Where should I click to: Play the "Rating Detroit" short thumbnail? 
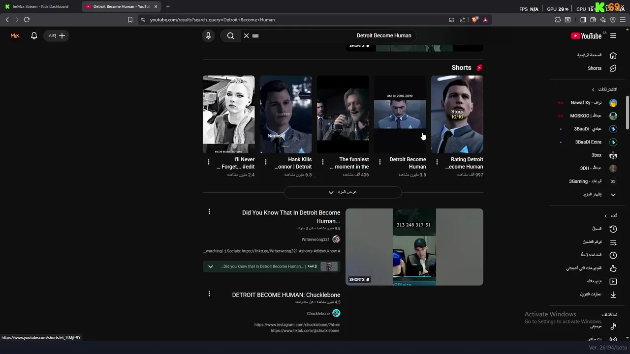[457, 114]
